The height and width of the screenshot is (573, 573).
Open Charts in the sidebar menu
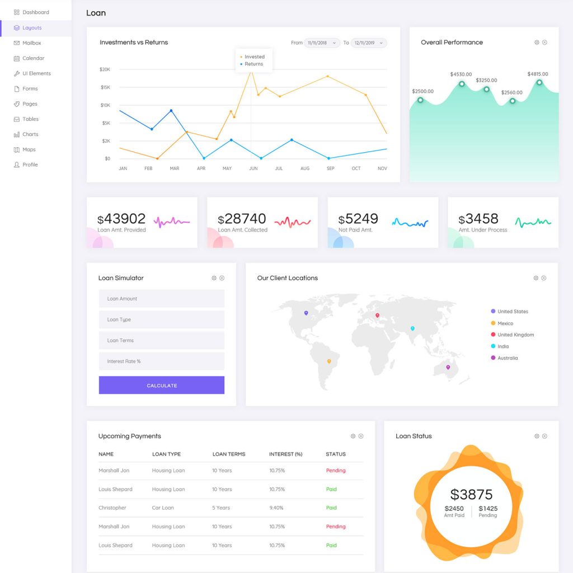(30, 134)
